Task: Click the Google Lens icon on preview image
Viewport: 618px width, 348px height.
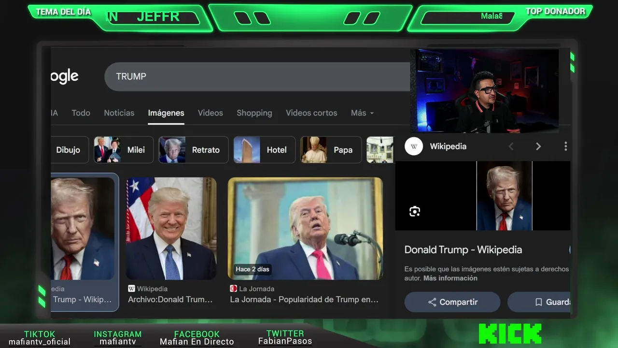Action: coord(414,211)
